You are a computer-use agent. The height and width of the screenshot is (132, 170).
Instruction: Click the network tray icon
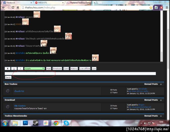(149, 123)
